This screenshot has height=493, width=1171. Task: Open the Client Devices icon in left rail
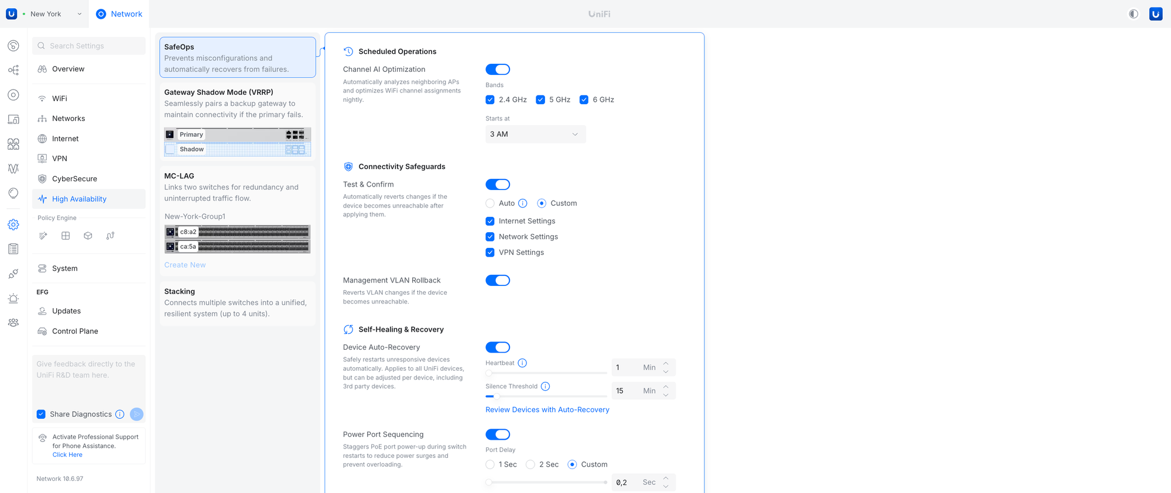[13, 119]
